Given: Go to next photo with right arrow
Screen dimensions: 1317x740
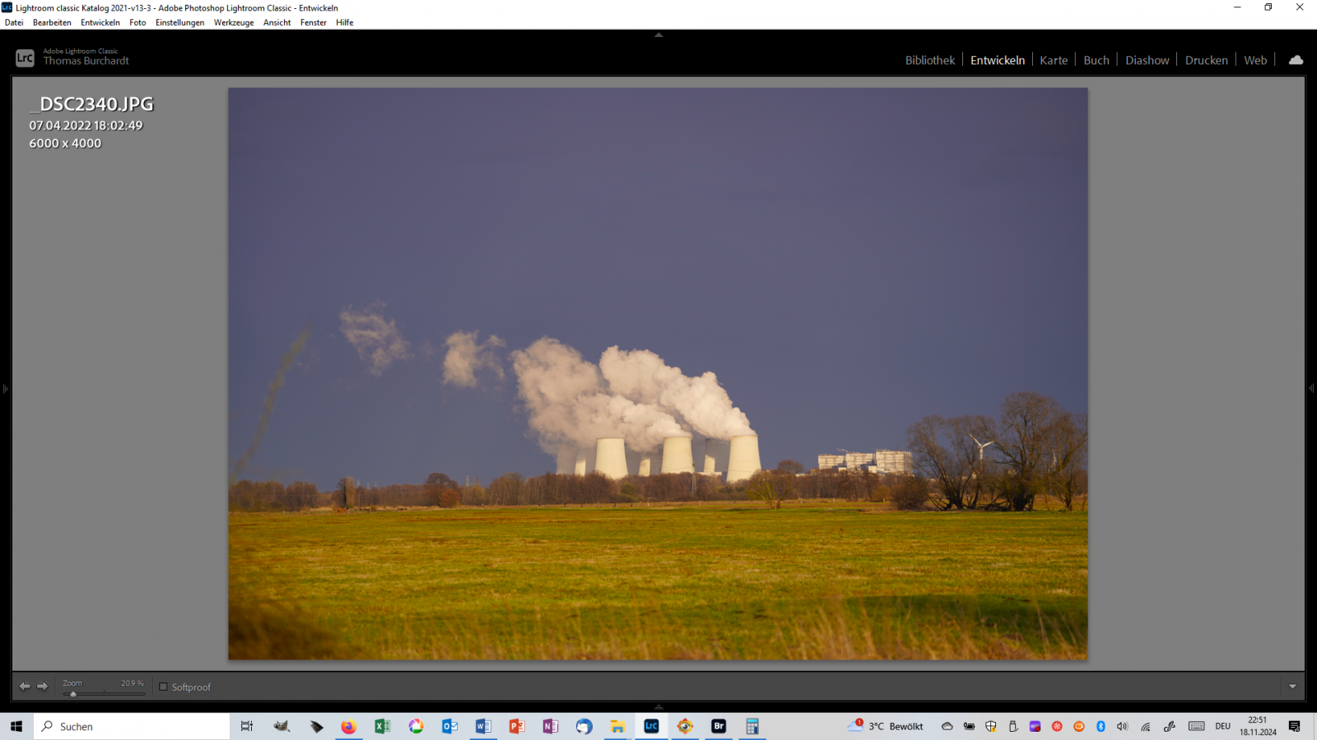Looking at the screenshot, I should tap(42, 686).
